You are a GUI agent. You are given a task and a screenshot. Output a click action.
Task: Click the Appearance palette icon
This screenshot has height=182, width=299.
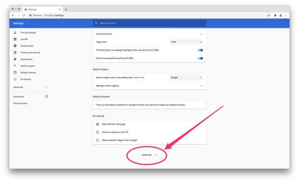click(15, 59)
